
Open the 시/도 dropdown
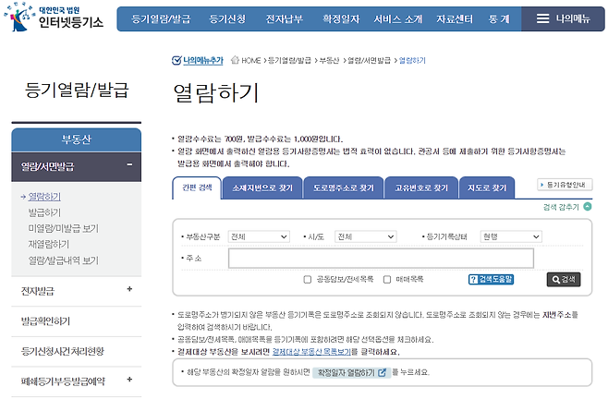click(366, 236)
